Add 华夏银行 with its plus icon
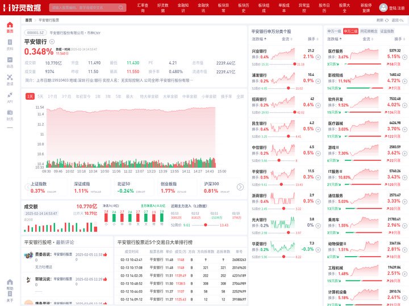Viewport: 409px width, 306px height. [x=318, y=249]
